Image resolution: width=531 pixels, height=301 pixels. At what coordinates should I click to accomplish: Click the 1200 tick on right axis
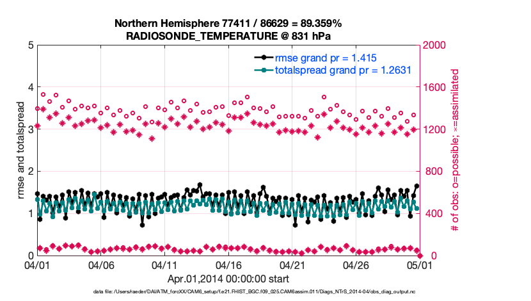pos(433,130)
